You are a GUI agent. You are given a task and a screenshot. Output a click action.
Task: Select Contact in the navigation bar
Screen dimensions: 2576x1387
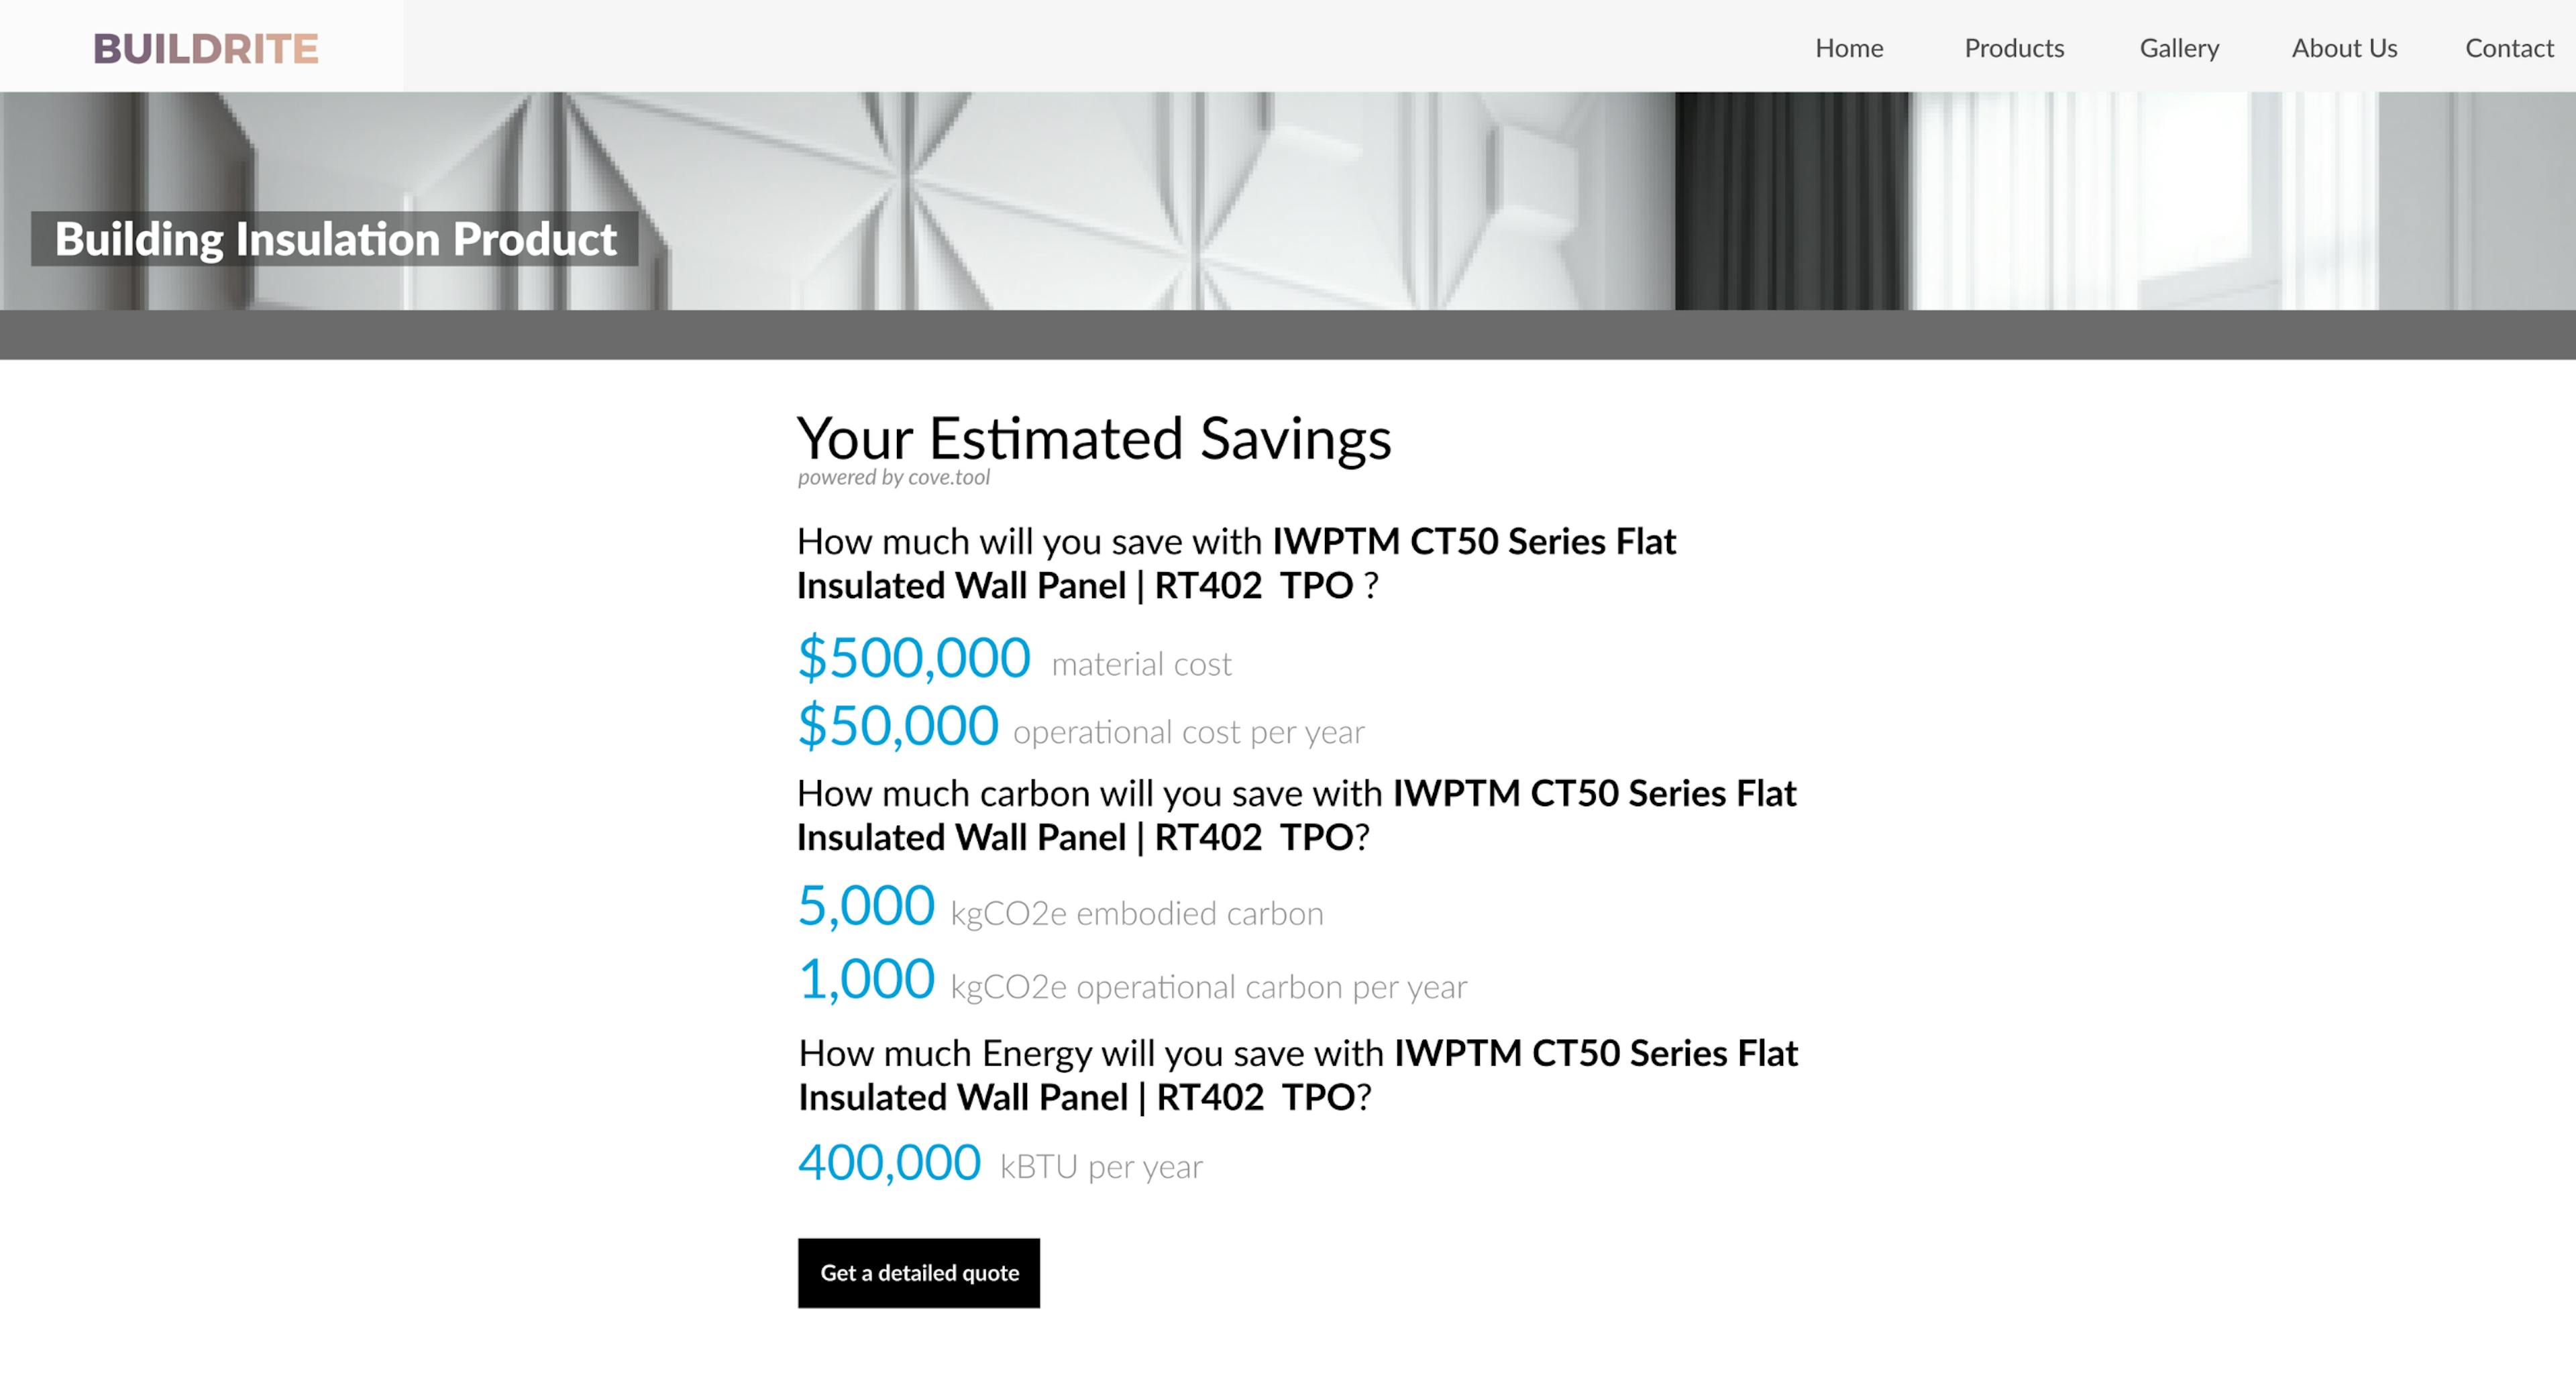point(2508,48)
